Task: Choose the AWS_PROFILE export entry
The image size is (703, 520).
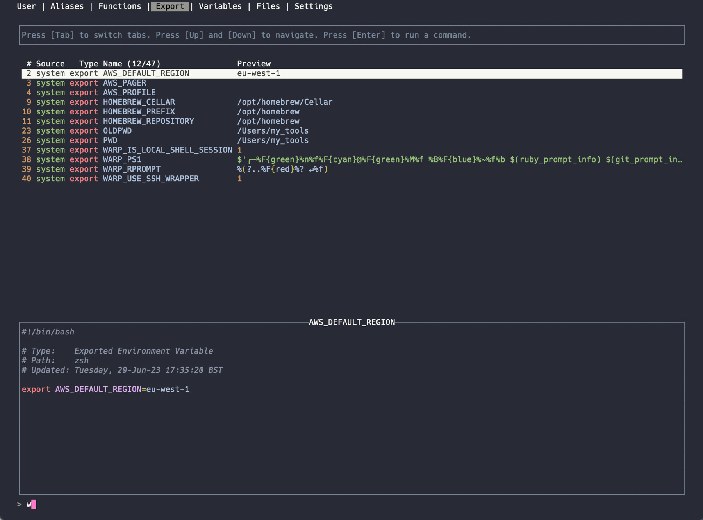Action: click(129, 93)
